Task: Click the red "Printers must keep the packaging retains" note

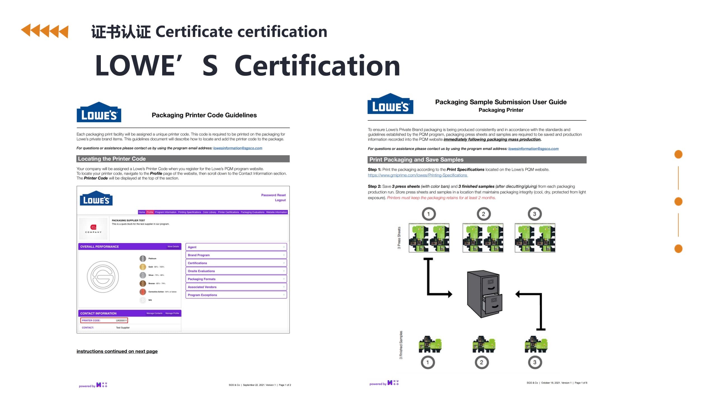Action: point(441,198)
